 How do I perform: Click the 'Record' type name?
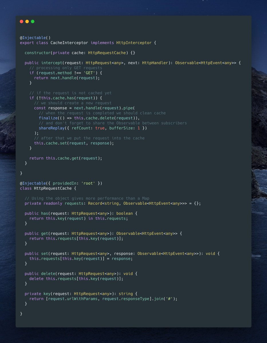pyautogui.click(x=95, y=204)
